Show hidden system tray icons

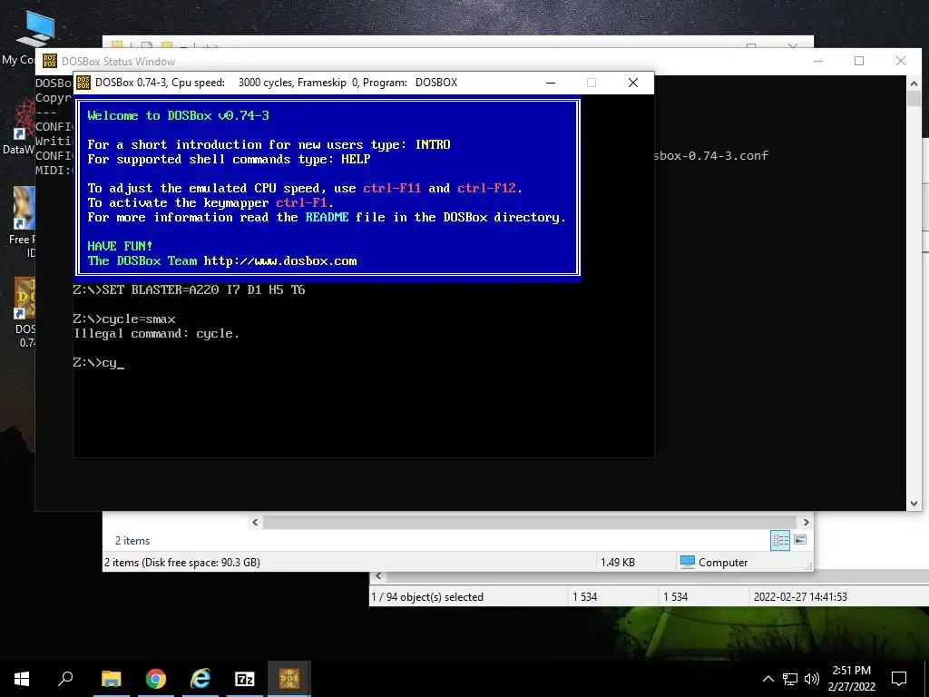click(x=768, y=679)
